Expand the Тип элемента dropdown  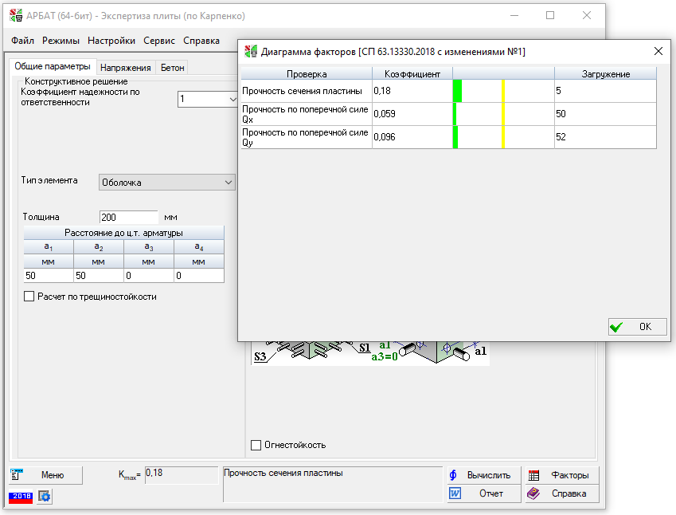pos(228,182)
